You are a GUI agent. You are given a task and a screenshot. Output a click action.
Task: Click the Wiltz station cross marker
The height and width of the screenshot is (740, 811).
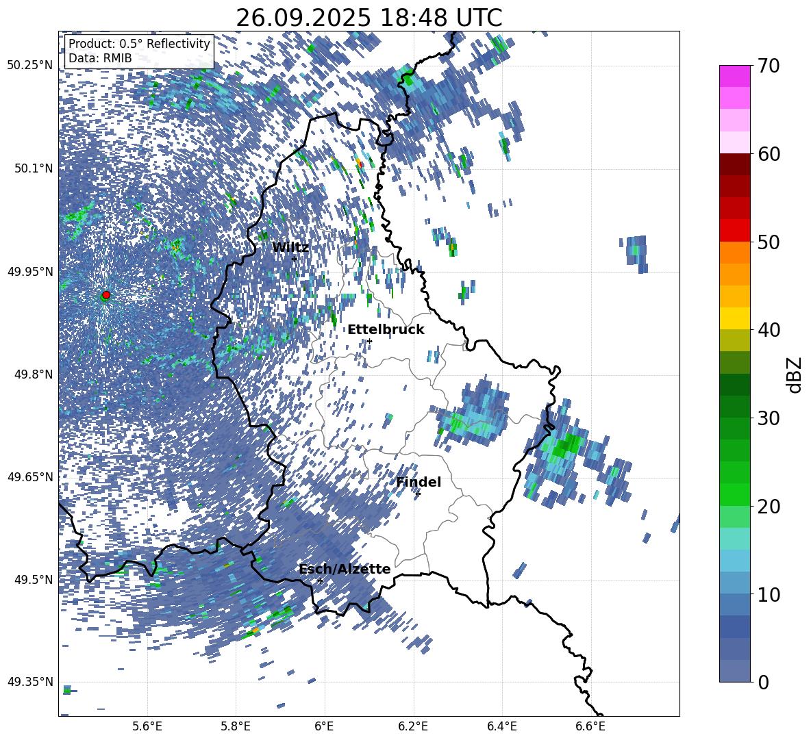295,258
